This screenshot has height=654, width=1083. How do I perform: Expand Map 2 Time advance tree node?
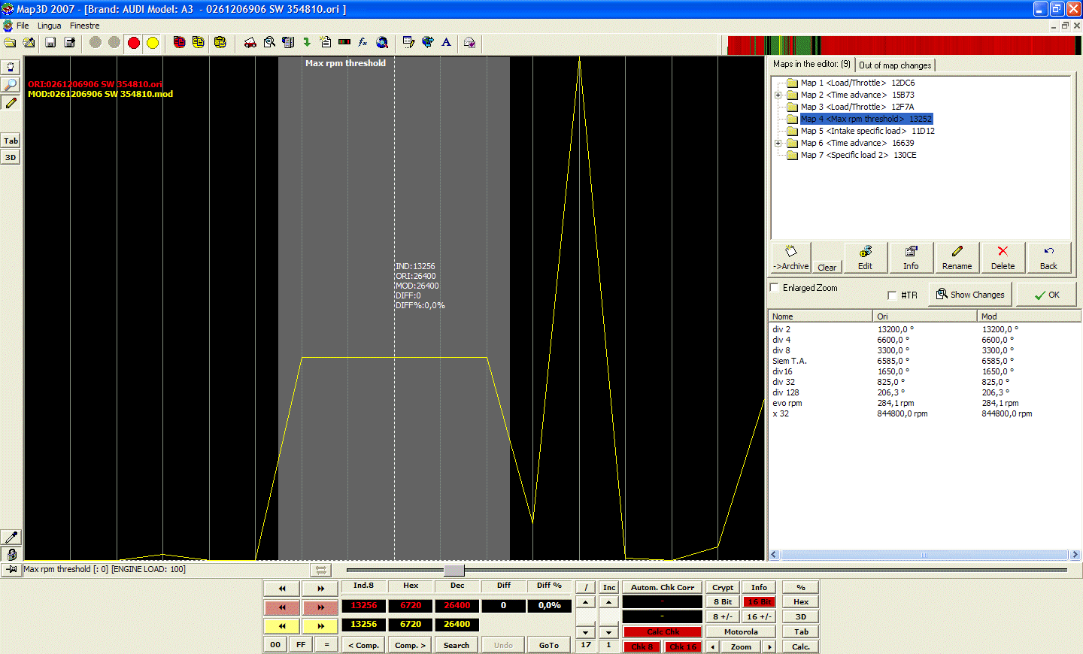point(778,95)
